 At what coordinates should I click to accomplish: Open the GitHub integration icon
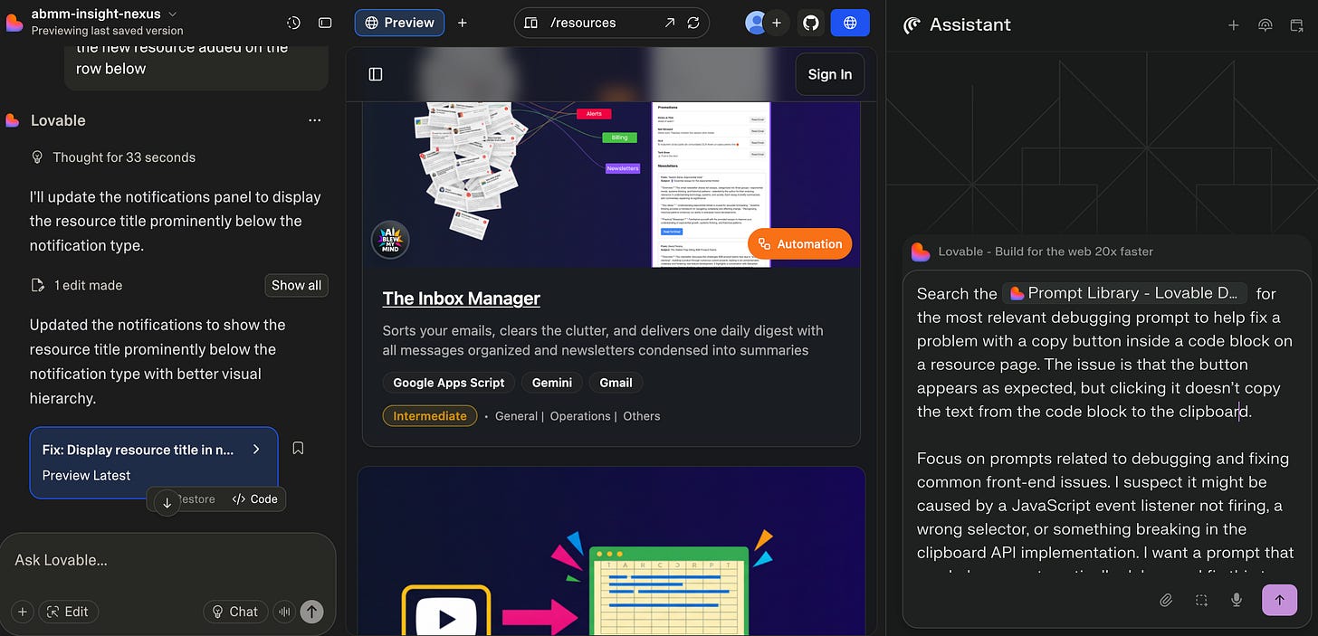(811, 23)
